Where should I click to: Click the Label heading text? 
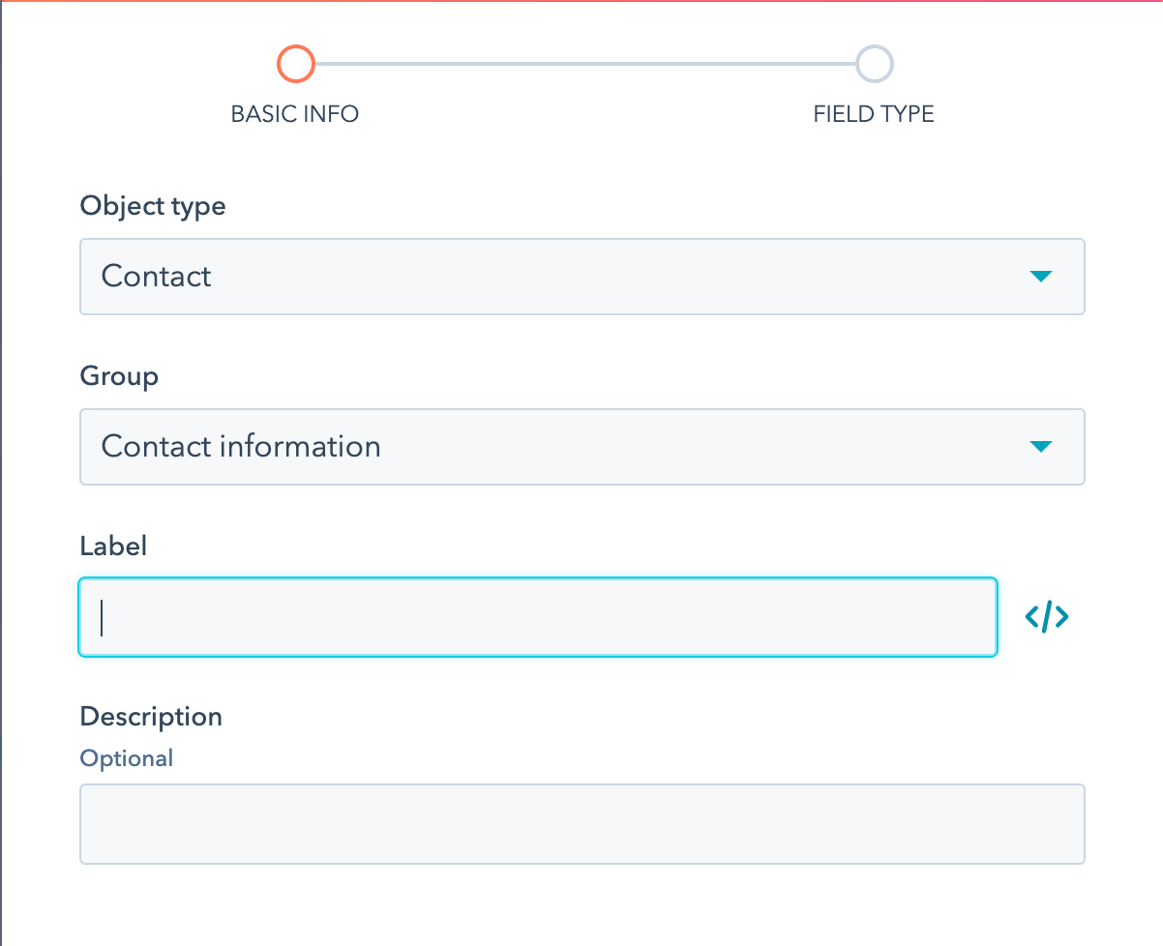[x=113, y=546]
